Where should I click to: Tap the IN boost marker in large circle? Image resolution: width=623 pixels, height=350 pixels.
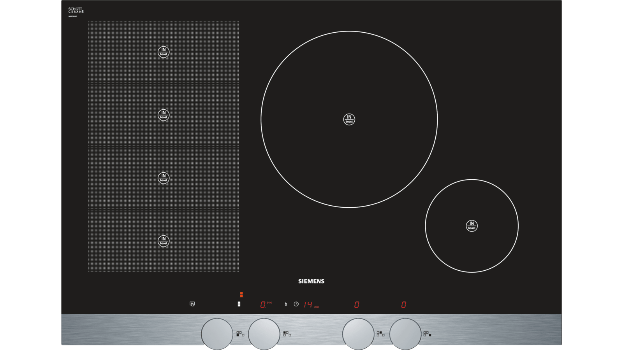pos(349,119)
